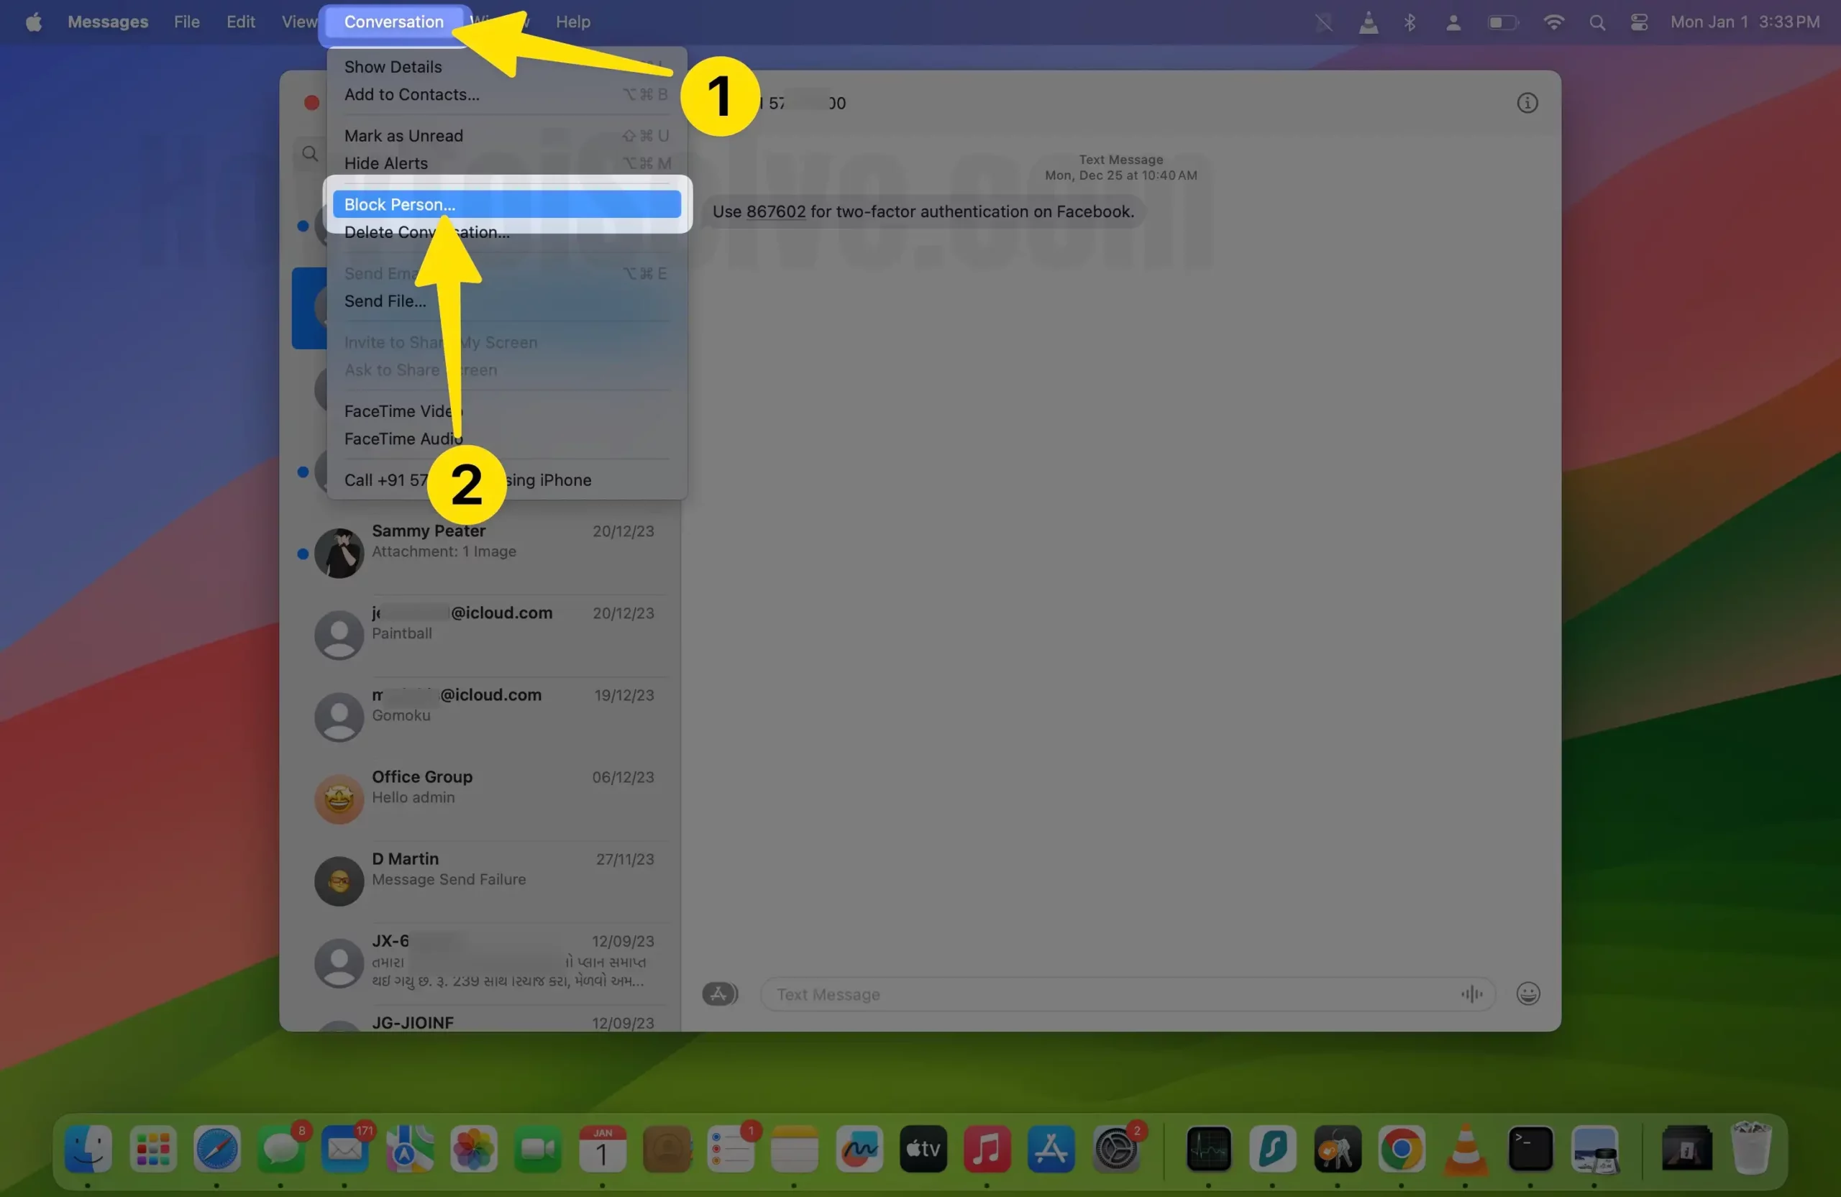
Task: Open the emoji picker icon
Action: [1527, 993]
